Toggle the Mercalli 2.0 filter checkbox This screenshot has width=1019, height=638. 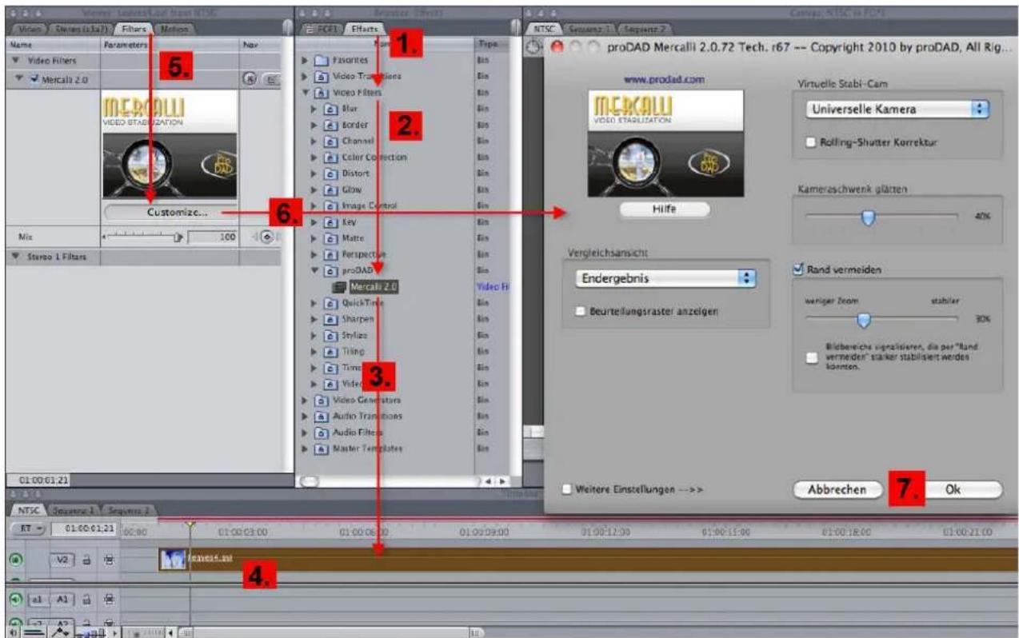tap(34, 79)
